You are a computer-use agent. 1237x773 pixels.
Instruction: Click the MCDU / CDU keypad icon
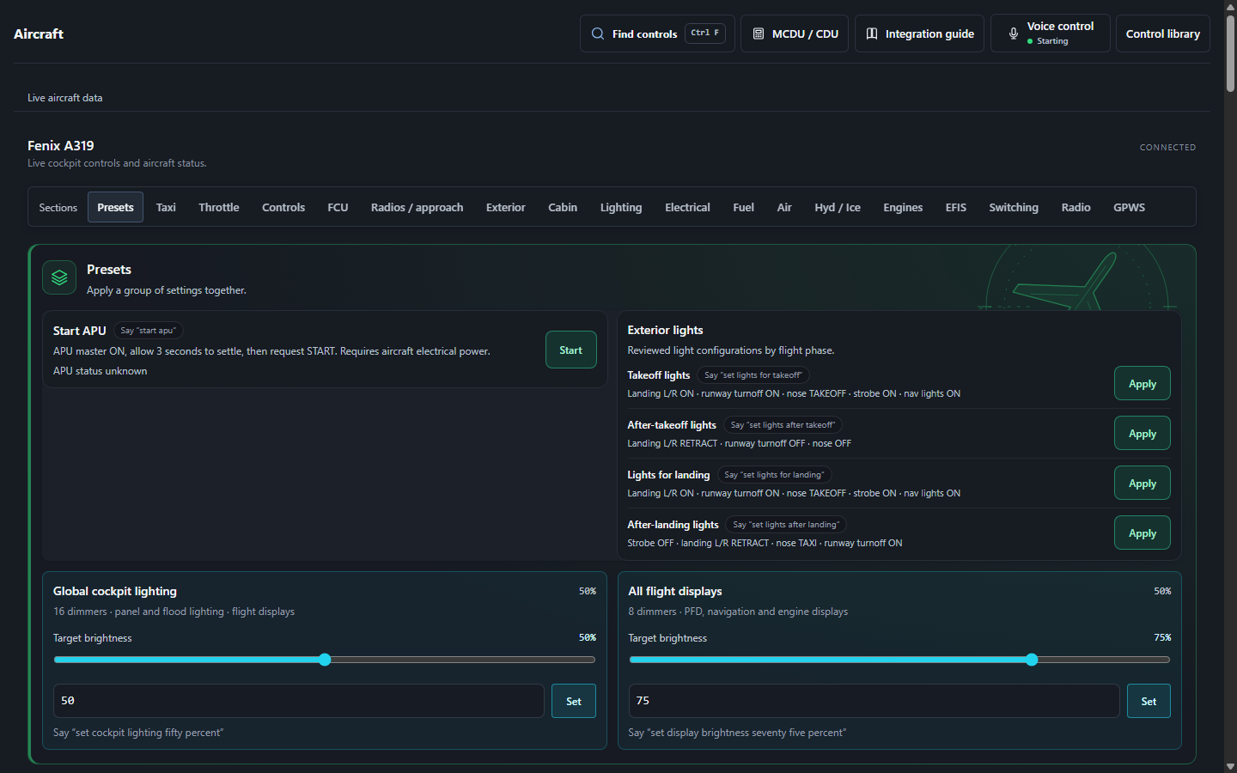point(759,33)
